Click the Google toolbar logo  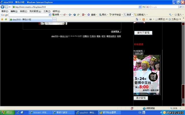5,15
